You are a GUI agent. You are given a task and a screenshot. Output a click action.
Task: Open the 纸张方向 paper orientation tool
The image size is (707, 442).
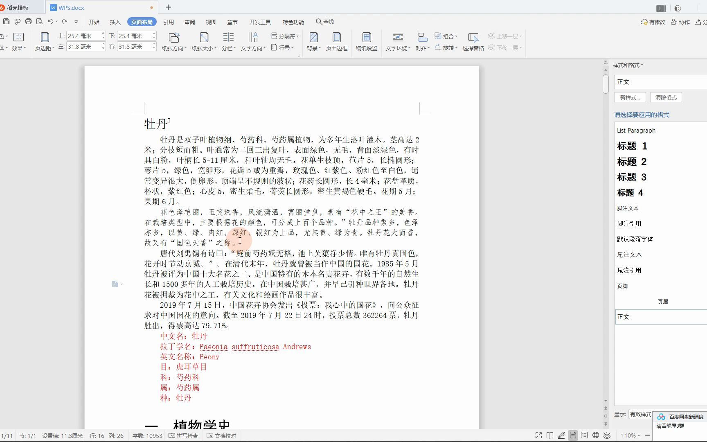pyautogui.click(x=174, y=42)
